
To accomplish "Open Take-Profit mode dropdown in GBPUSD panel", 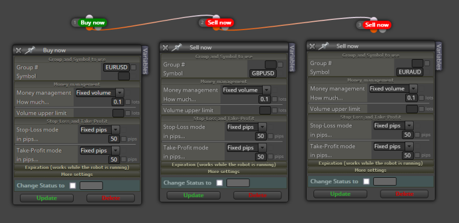I will [246, 148].
